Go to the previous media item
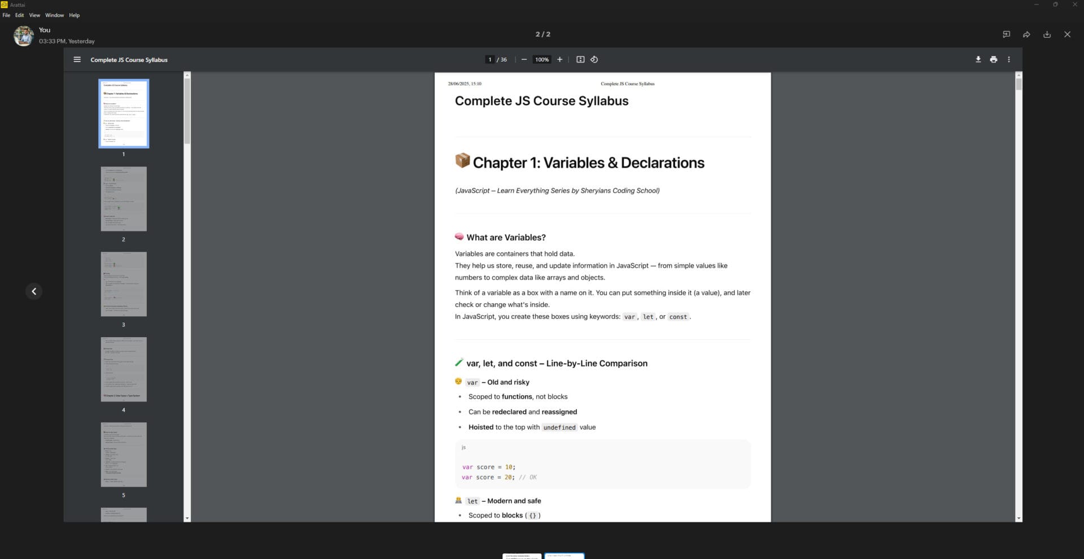 (34, 291)
